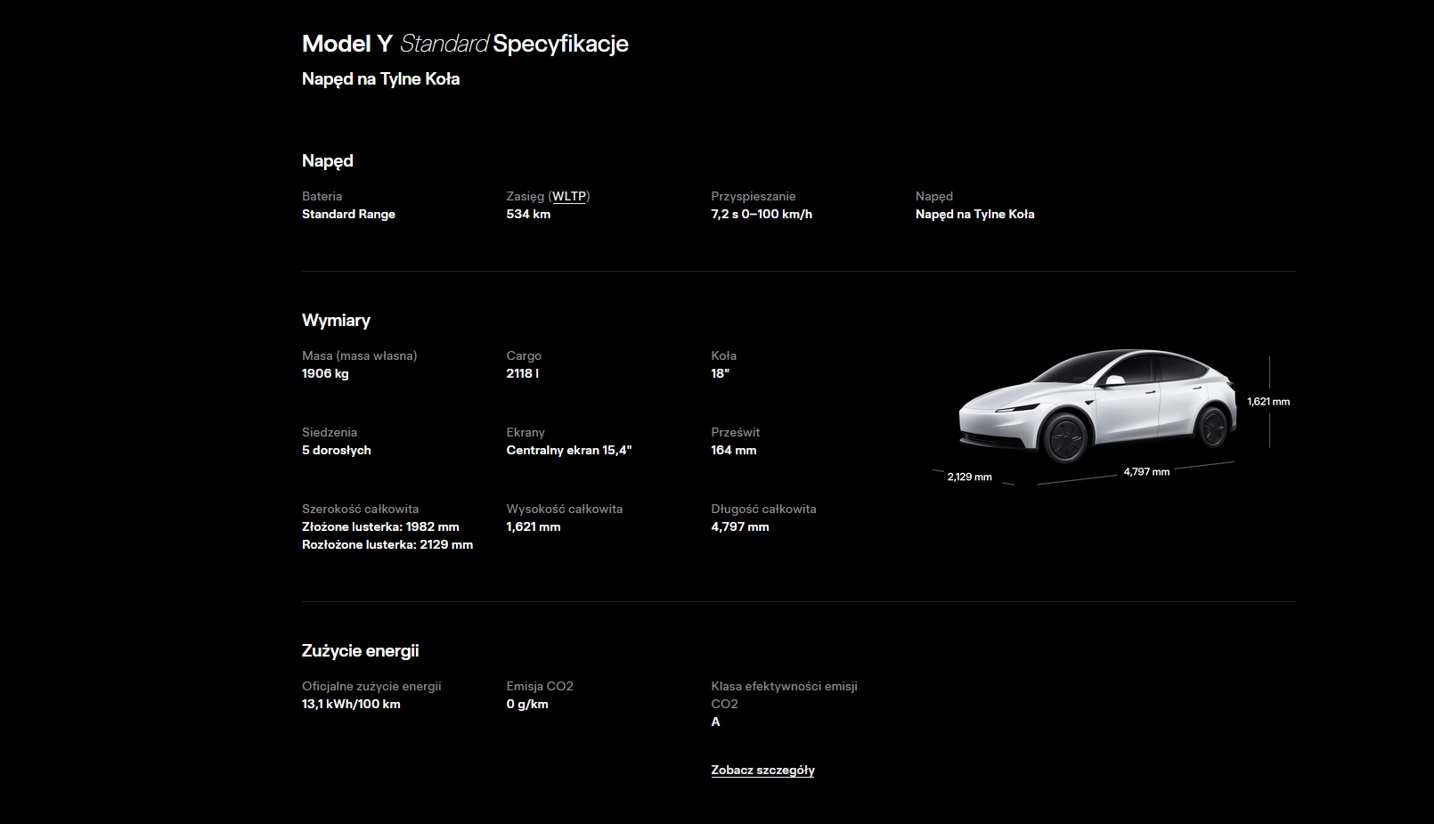1434x824 pixels.
Task: Click the 2118 l cargo value
Action: (523, 374)
